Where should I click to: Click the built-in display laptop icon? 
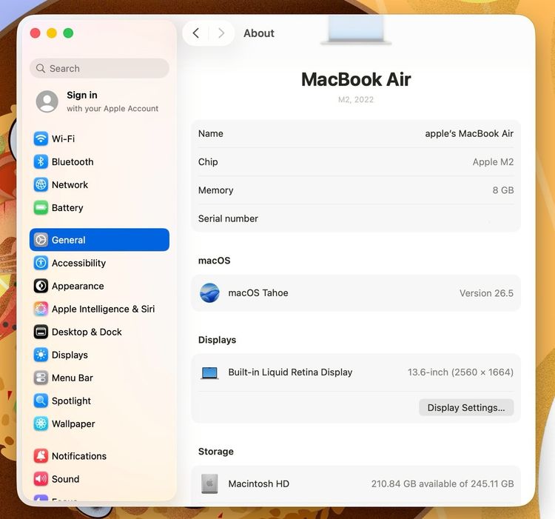tap(209, 373)
